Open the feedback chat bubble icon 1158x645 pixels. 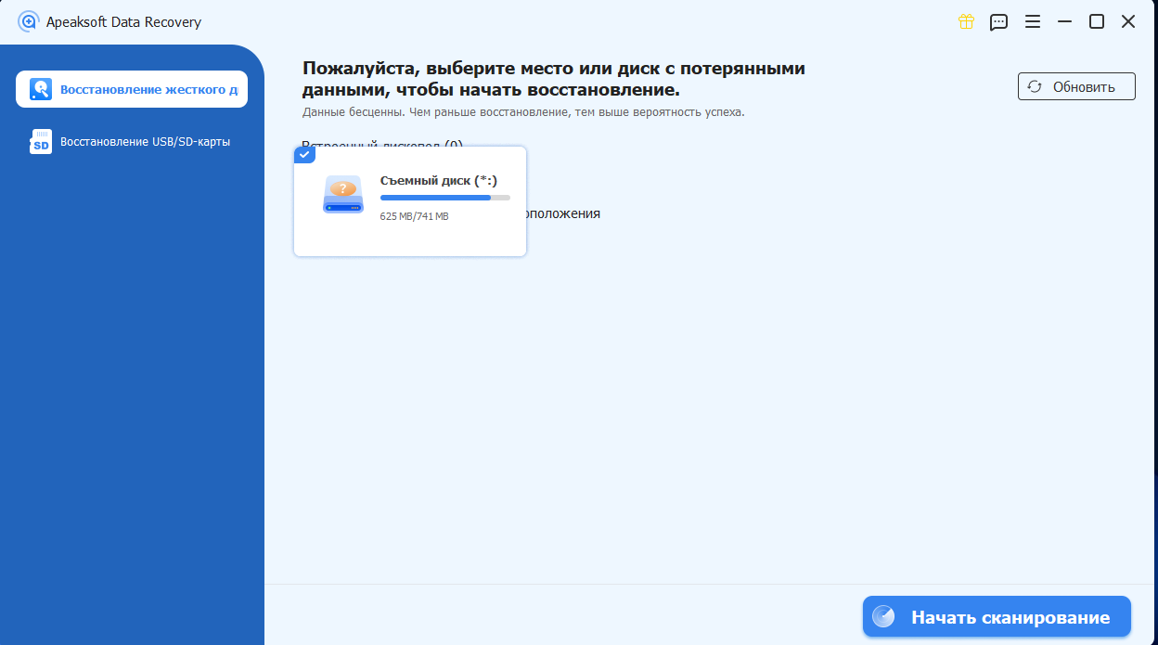pos(999,21)
